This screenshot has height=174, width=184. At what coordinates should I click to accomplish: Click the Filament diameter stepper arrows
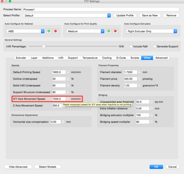pyautogui.click(x=139, y=72)
